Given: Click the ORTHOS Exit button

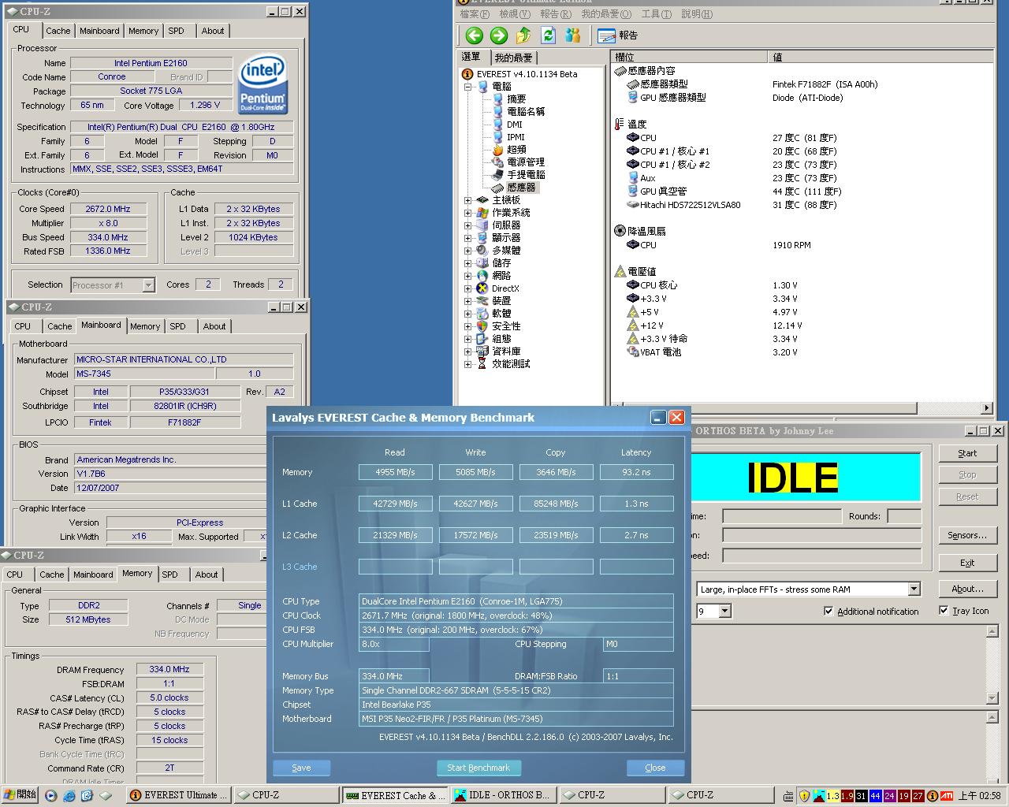Looking at the screenshot, I should point(967,563).
